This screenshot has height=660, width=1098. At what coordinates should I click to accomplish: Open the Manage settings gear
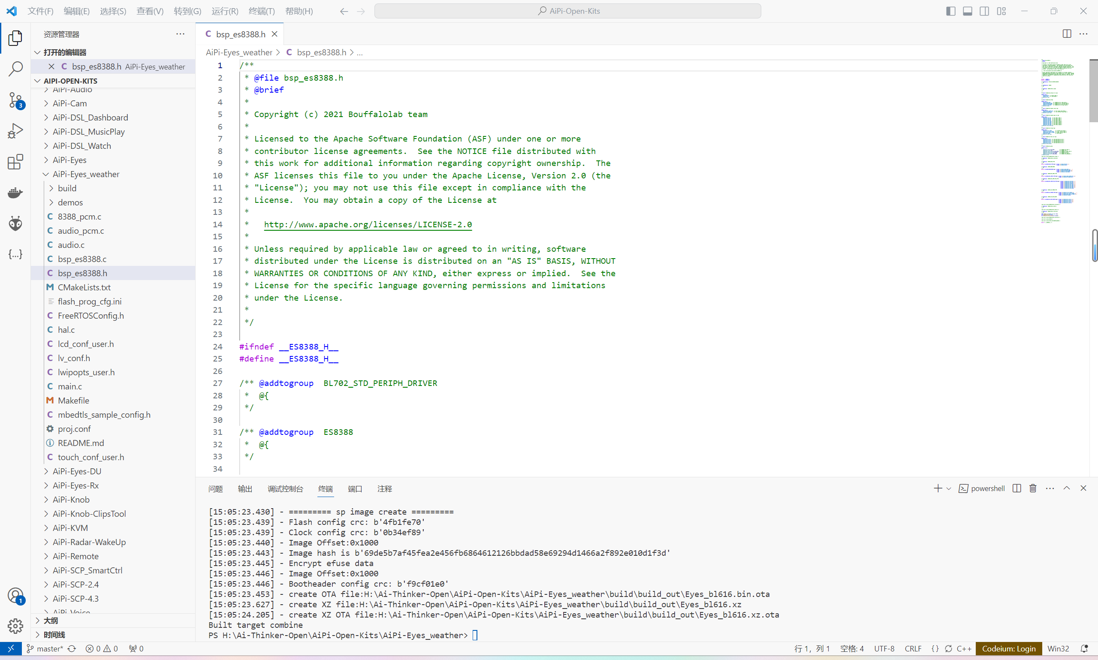click(15, 626)
